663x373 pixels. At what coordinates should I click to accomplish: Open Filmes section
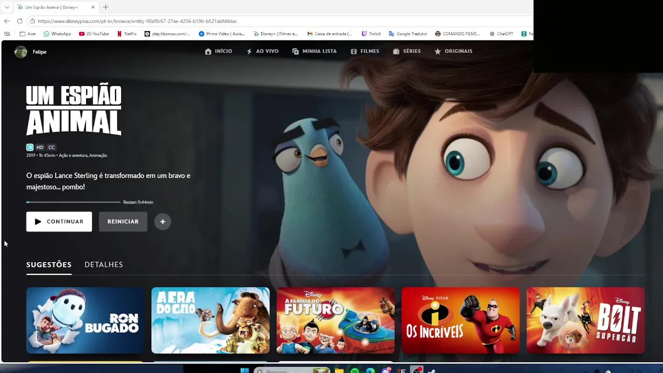click(365, 51)
